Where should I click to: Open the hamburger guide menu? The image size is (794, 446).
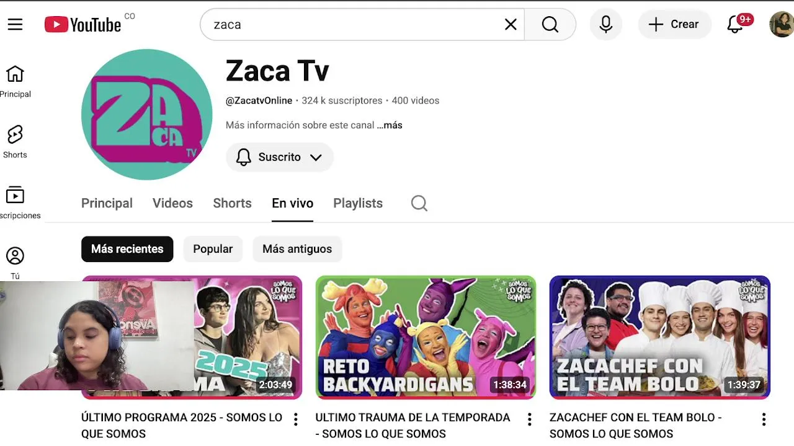pyautogui.click(x=15, y=24)
